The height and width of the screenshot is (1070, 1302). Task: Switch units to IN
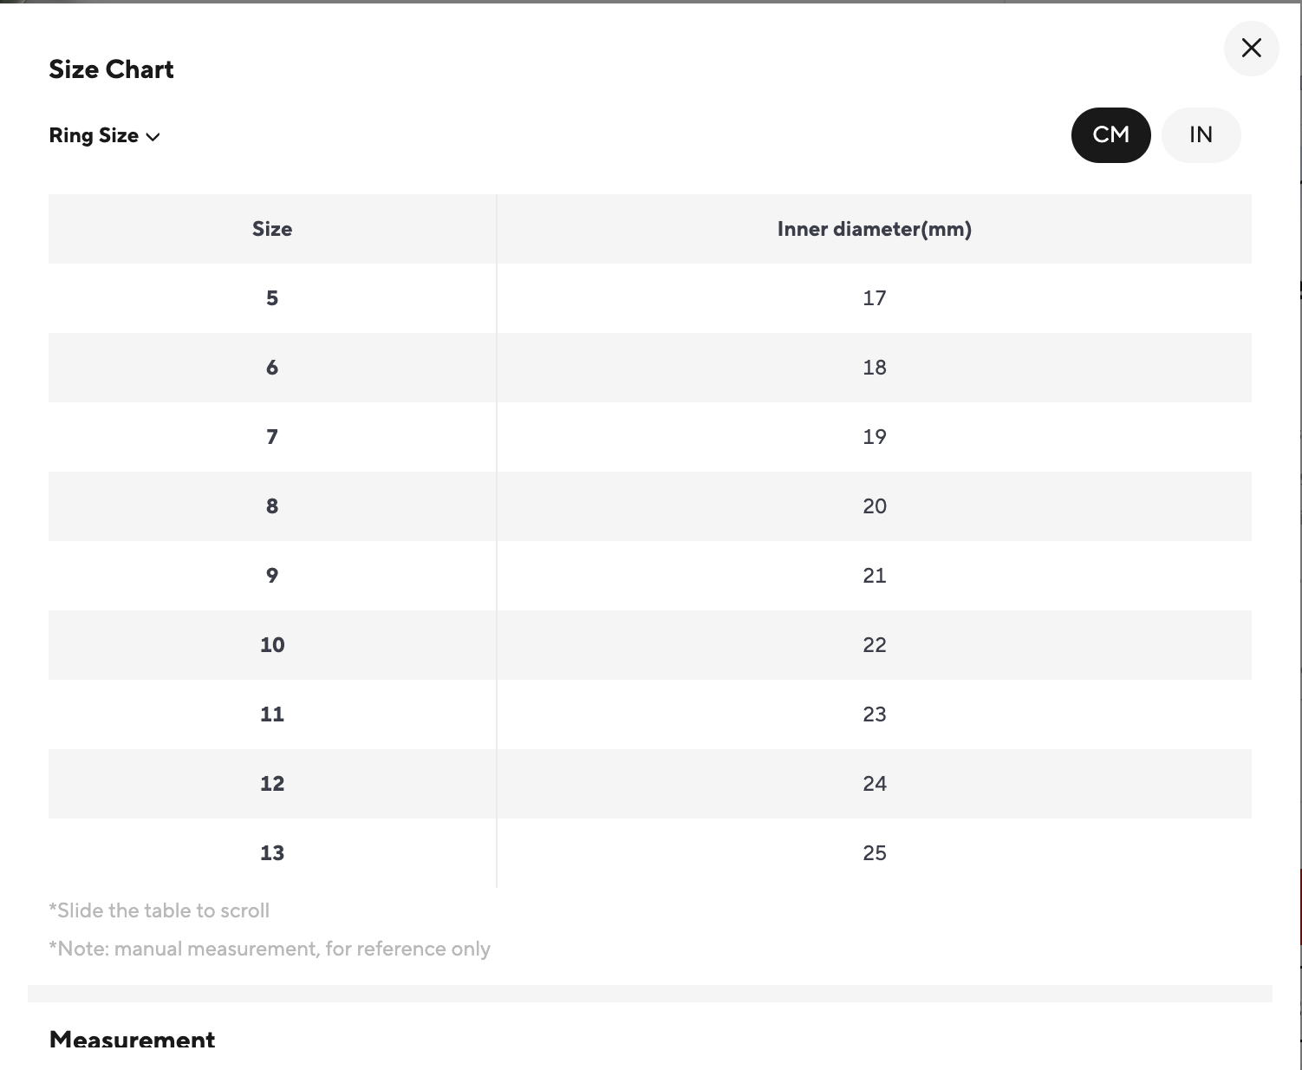coord(1201,135)
